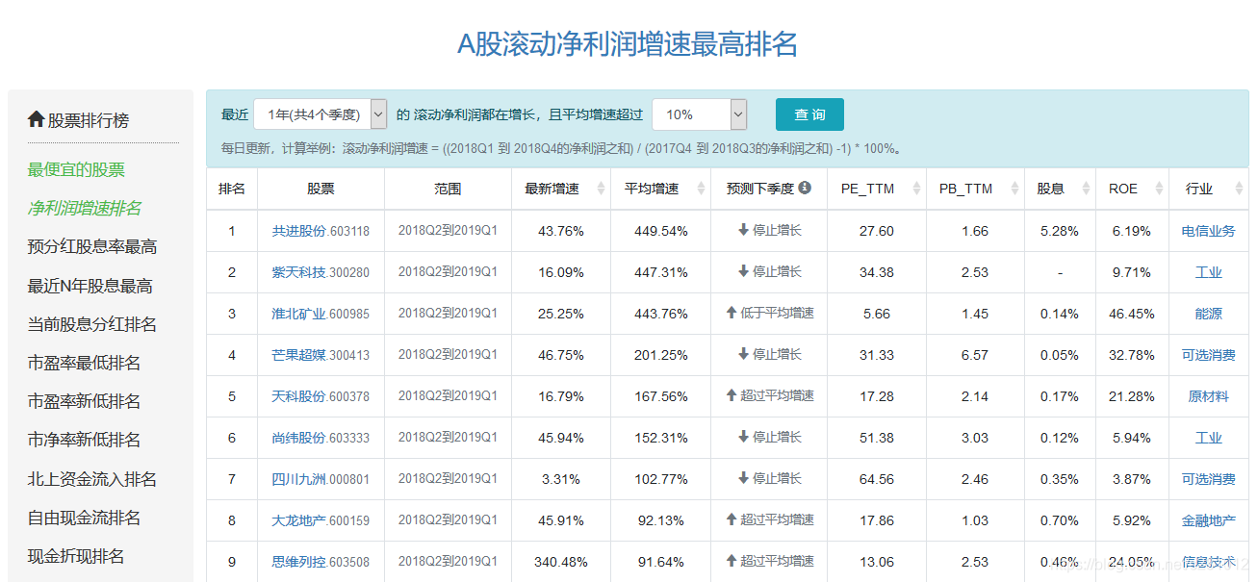Click 金融地产 industry link

[x=1208, y=520]
